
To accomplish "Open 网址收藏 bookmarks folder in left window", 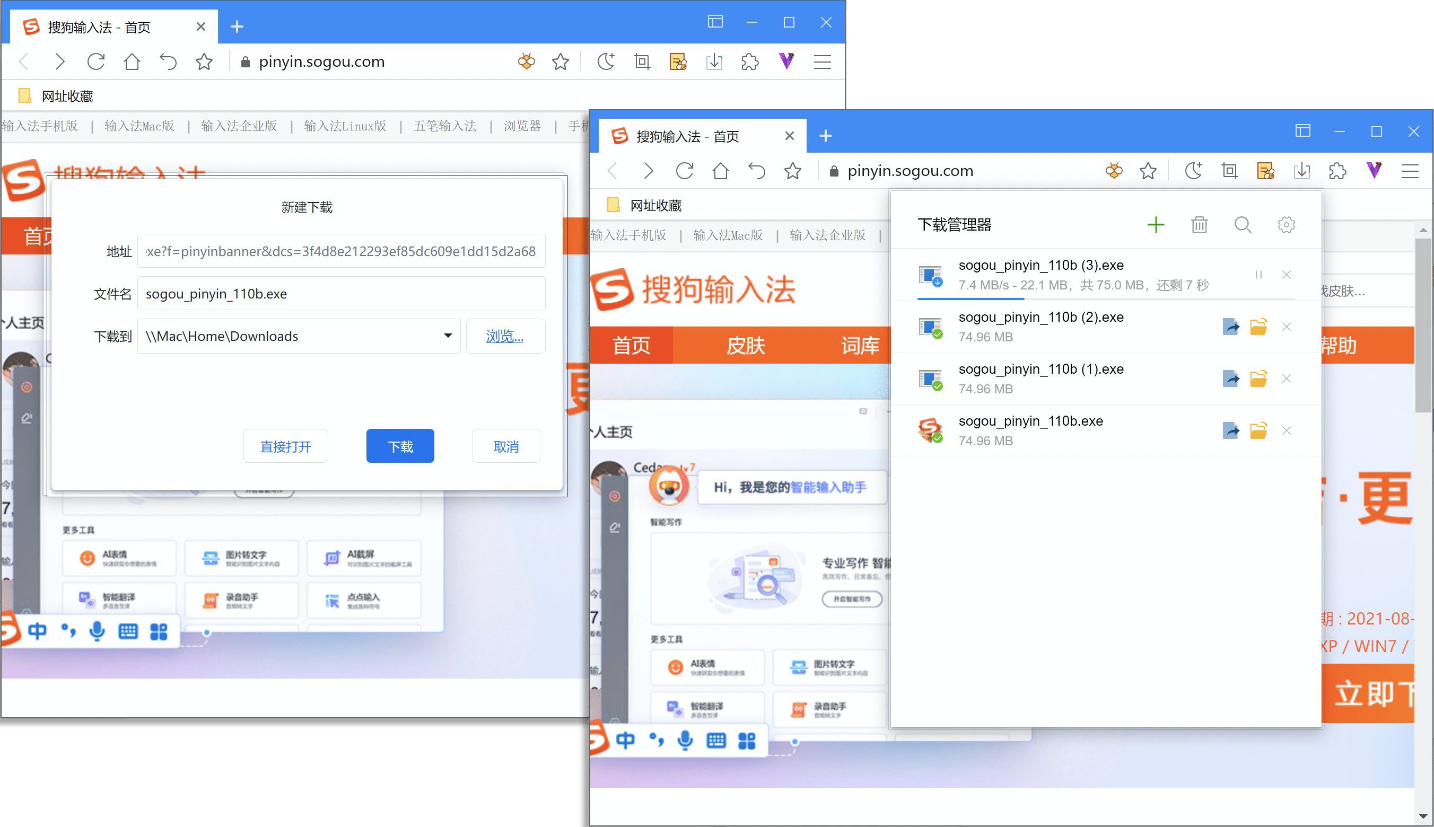I will point(56,96).
